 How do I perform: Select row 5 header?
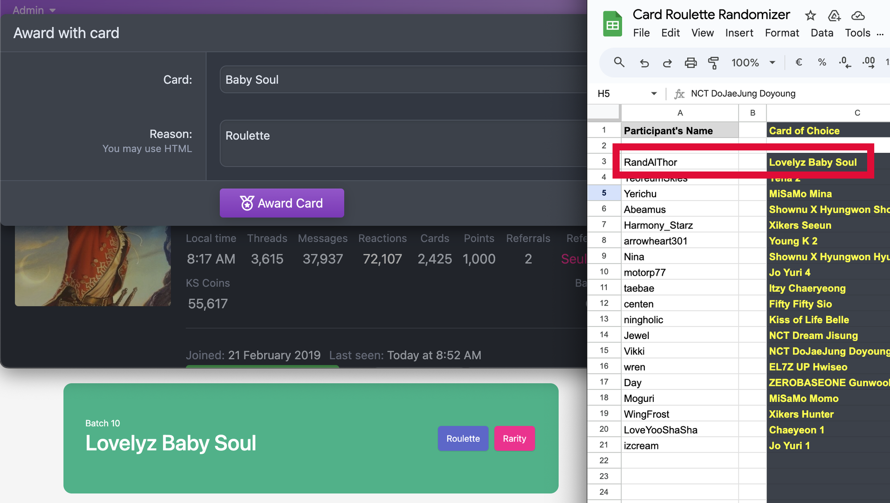pos(604,193)
